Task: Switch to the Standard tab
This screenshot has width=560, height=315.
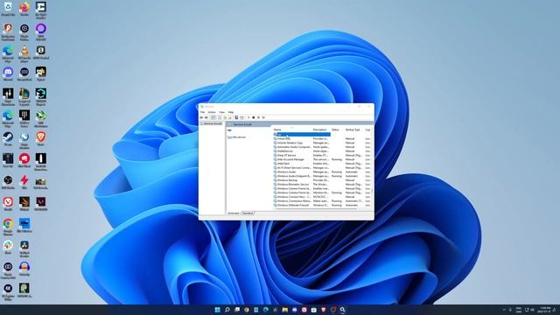Action: (x=247, y=213)
